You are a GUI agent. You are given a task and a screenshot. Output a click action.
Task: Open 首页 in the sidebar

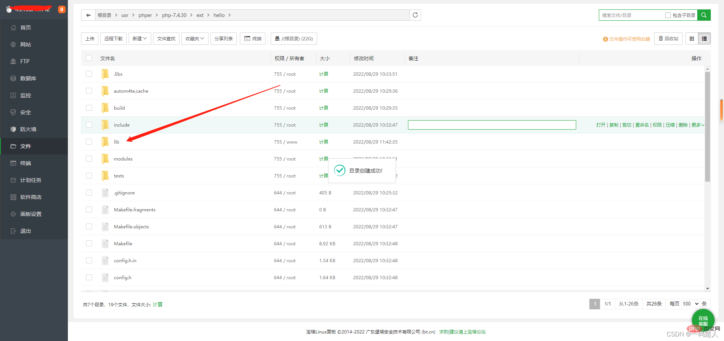click(34, 28)
